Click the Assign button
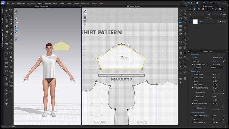The height and width of the screenshot is (129, 229). coord(223,14)
